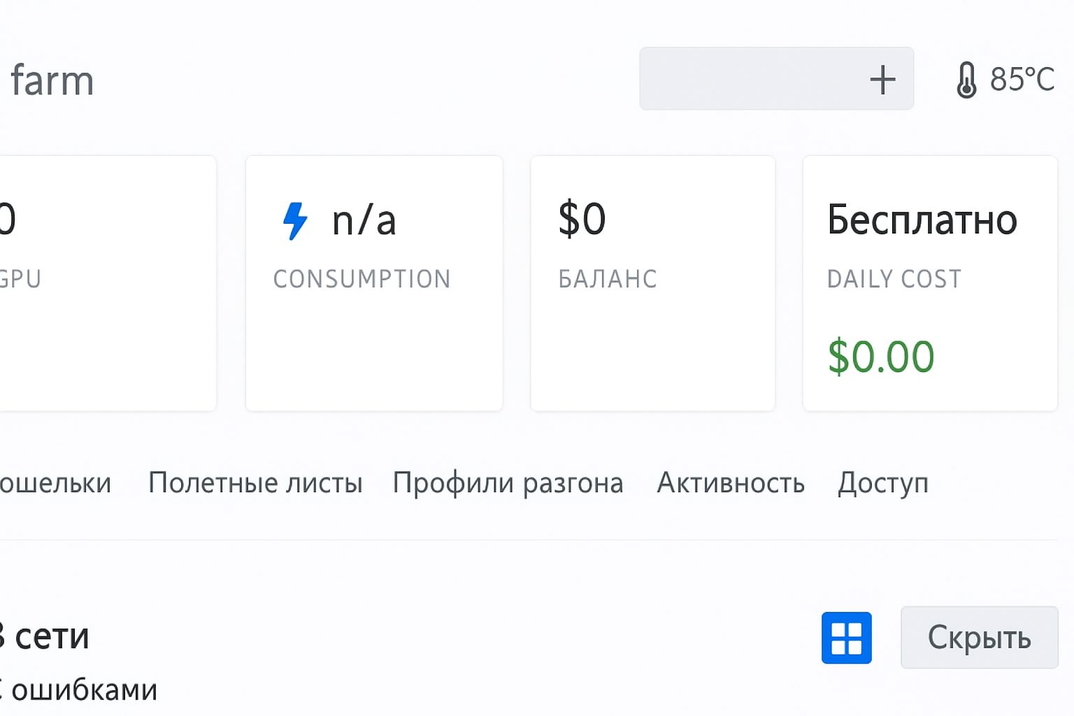
Task: Toggle the grid layout view for workers
Action: pyautogui.click(x=847, y=636)
